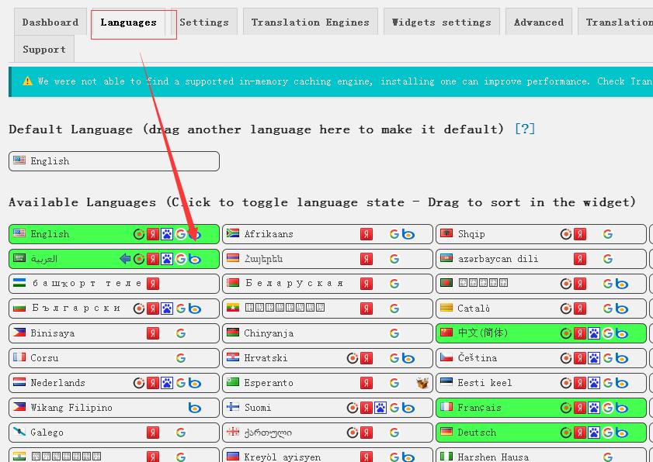Toggle the Eesti keel language state
653x462 pixels.
[x=541, y=383]
